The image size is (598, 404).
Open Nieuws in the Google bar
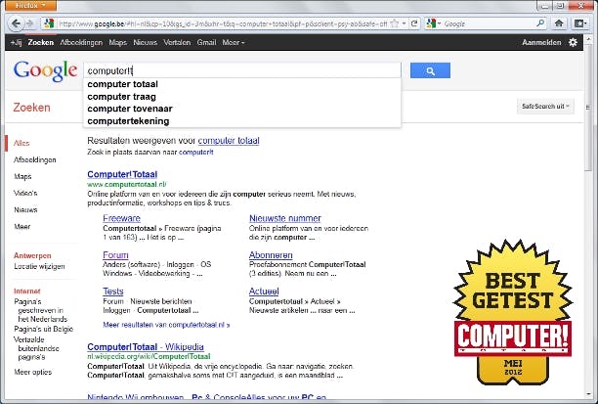pyautogui.click(x=146, y=42)
